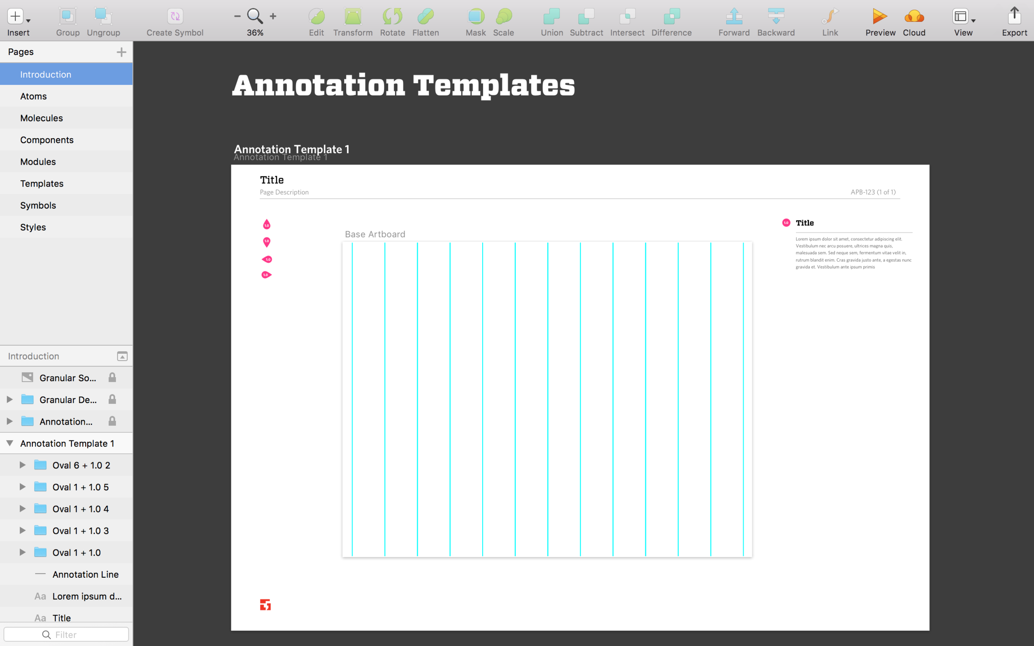Toggle lock on the Annotation... group layer

[x=112, y=421]
